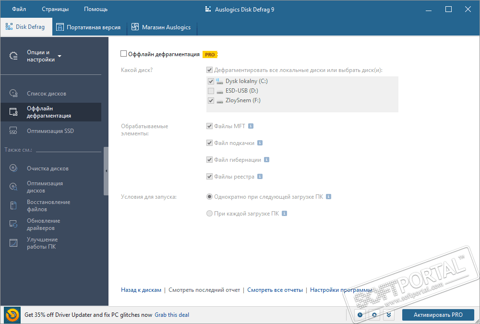Select Однократно при следующей загрузке ПК radio
This screenshot has width=480, height=324.
coord(209,197)
